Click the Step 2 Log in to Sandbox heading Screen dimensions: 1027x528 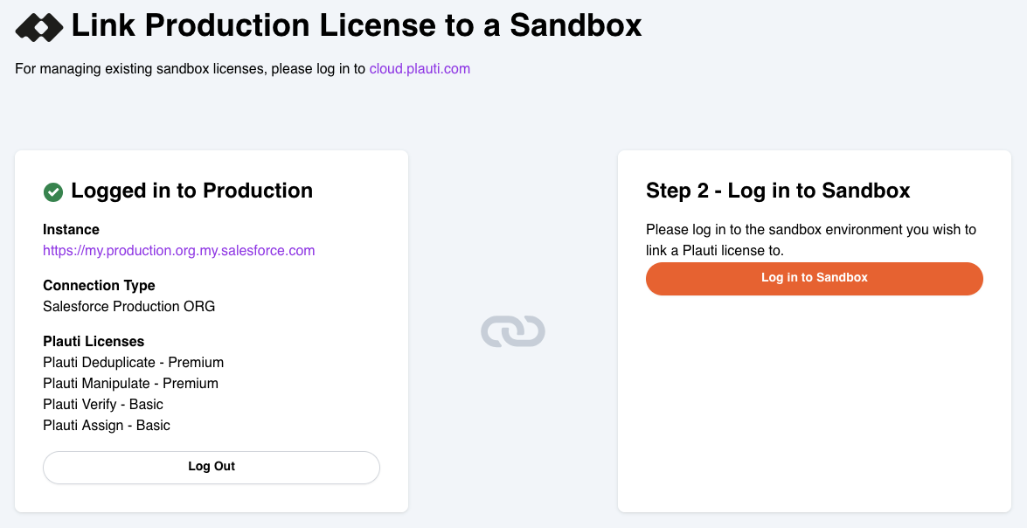click(x=778, y=191)
